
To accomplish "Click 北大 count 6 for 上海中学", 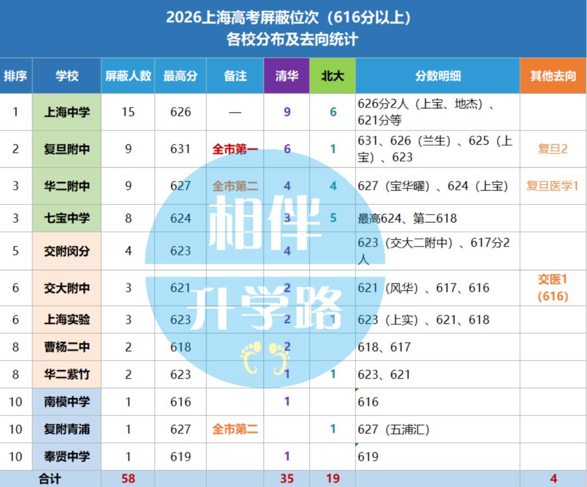I will (x=333, y=112).
